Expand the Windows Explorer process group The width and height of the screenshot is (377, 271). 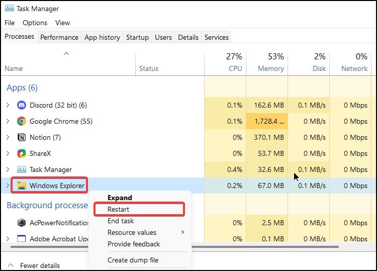[x=8, y=186]
